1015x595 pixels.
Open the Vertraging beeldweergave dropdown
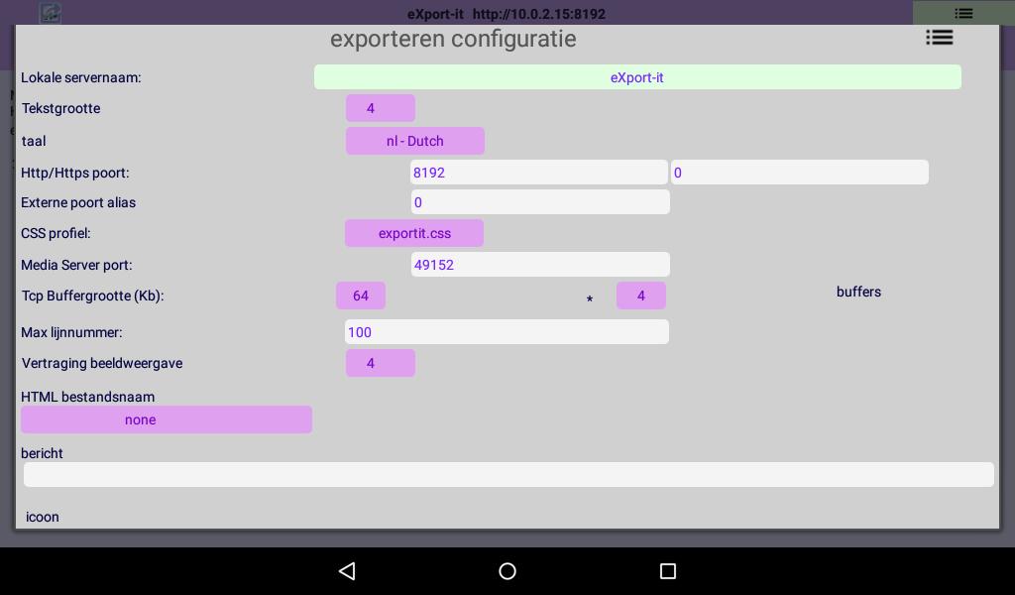[380, 363]
